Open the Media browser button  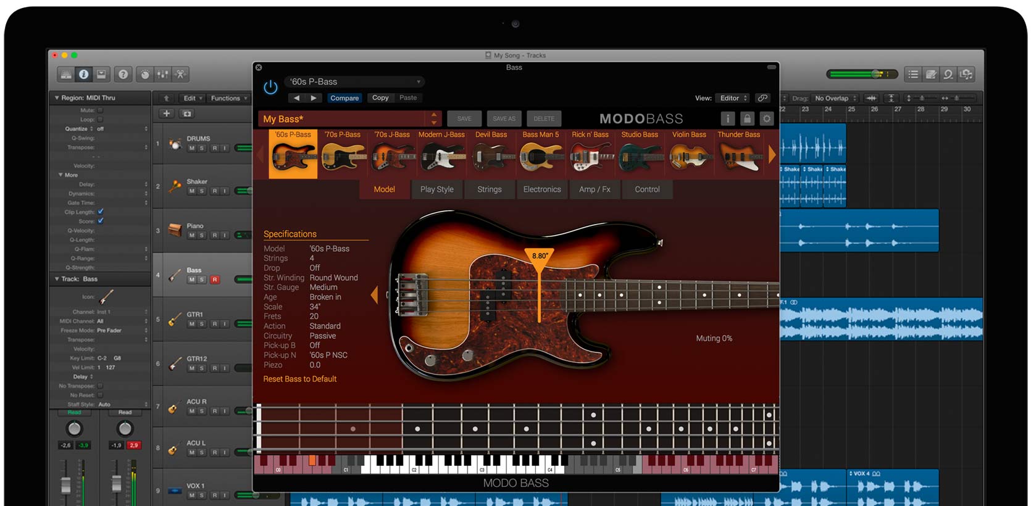[x=966, y=75]
